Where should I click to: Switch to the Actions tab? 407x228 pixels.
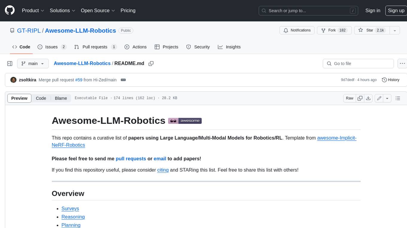tap(135, 47)
